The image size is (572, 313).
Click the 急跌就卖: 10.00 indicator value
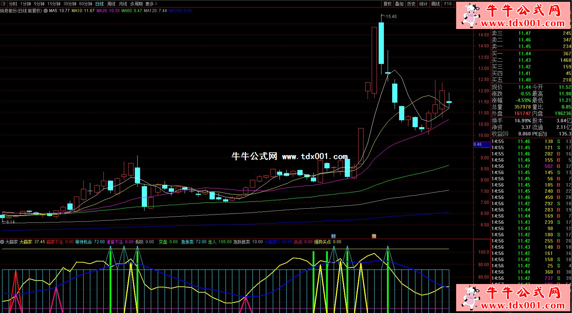248,242
